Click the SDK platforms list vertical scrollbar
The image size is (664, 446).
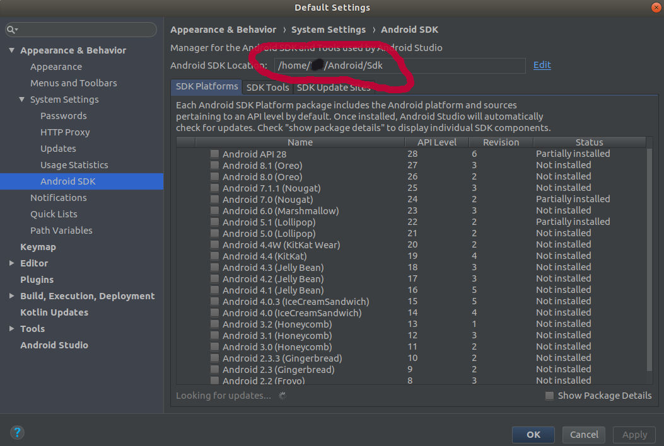649,259
